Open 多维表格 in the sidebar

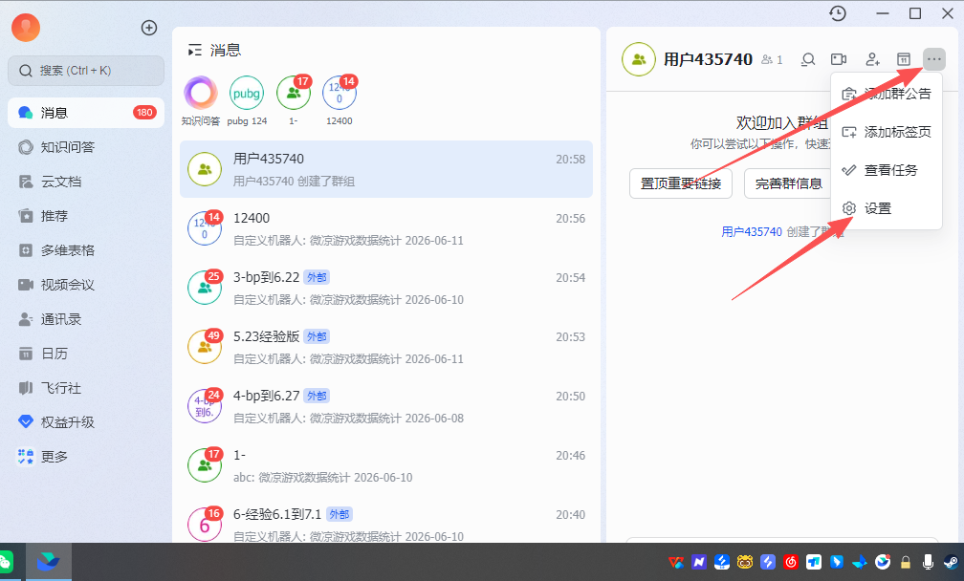click(x=86, y=250)
